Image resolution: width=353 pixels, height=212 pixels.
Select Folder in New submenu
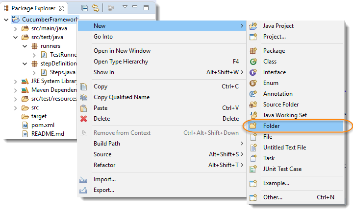point(296,126)
